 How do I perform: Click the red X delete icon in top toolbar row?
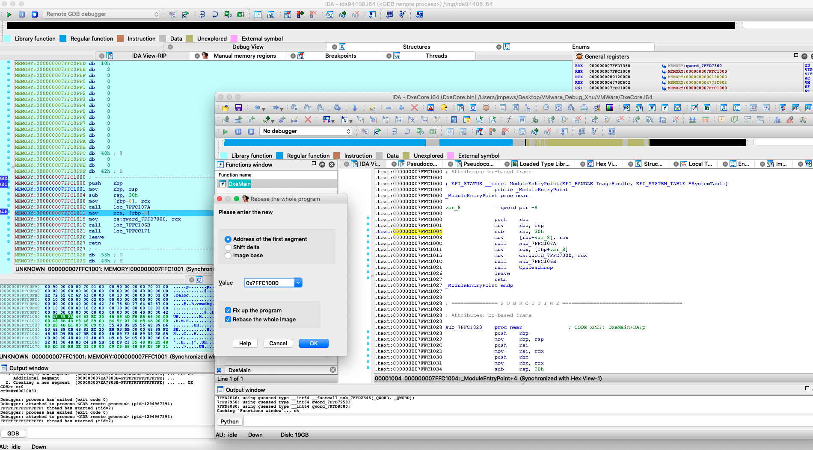[414, 108]
